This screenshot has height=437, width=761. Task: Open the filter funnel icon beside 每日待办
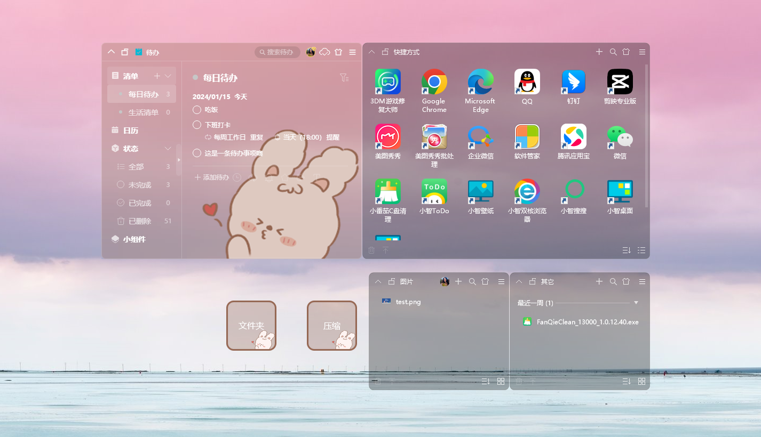[x=344, y=77]
